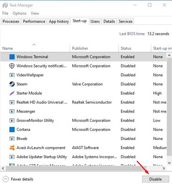Click the Task Manager title bar icon
The width and height of the screenshot is (172, 187).
pos(5,5)
